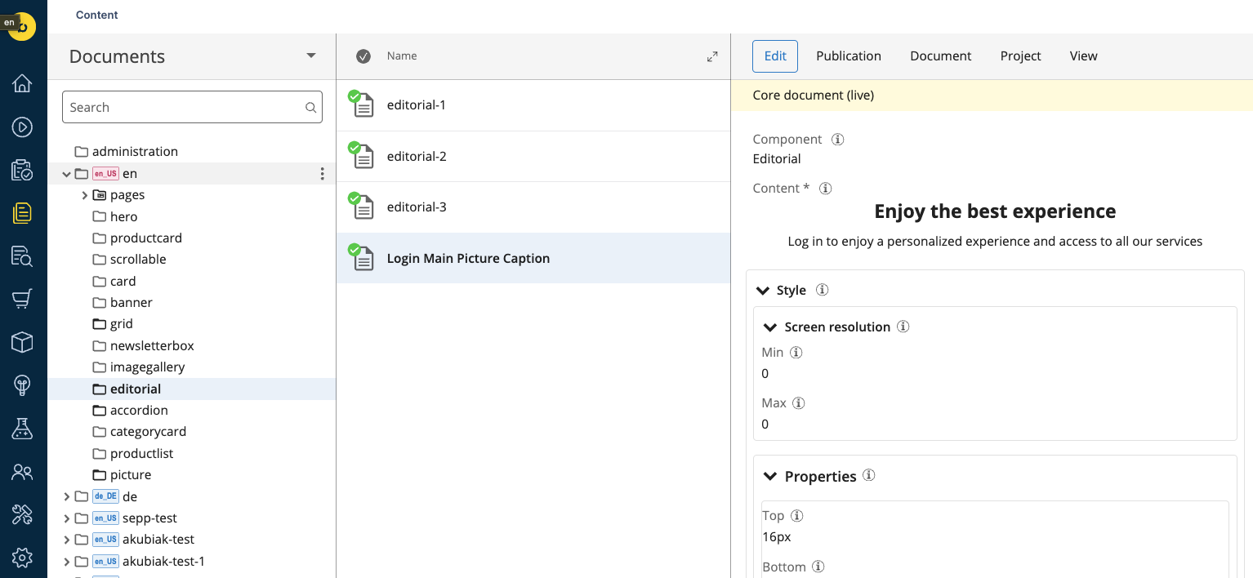Click the expand list panel arrows icon
This screenshot has width=1253, height=578.
tap(712, 56)
